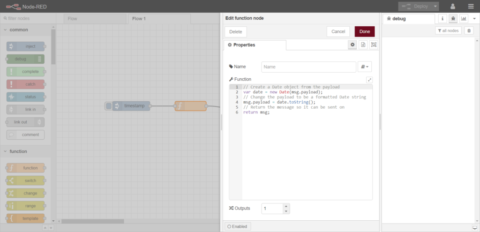Select the function node in palette
Screen dimensions: 480x232
[x=26, y=168]
